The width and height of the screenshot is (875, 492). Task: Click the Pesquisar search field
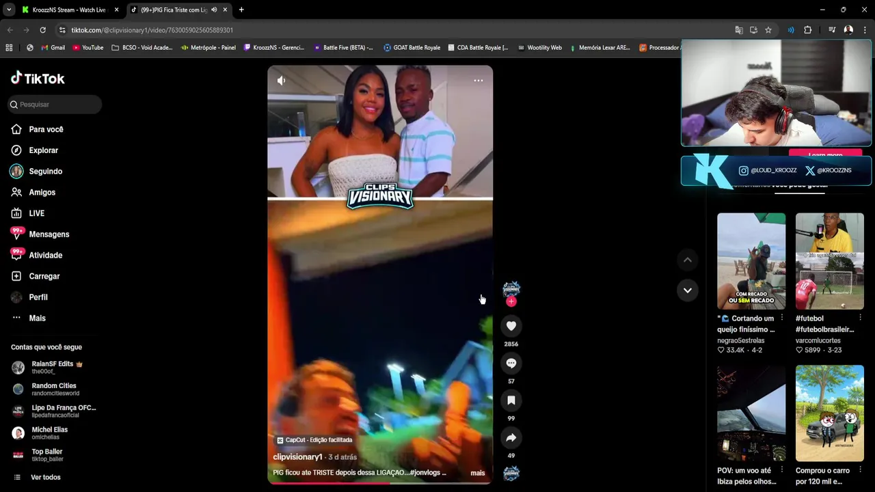point(55,105)
